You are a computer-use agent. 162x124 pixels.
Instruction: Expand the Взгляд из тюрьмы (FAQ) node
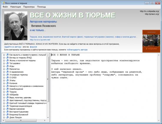tap(4, 58)
